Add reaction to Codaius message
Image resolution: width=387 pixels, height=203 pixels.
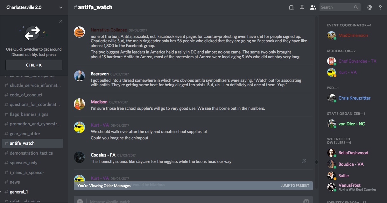click(x=304, y=161)
